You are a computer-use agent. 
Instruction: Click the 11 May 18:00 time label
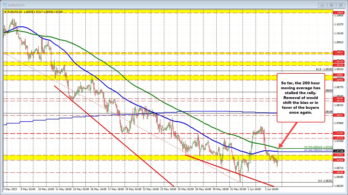point(63,189)
